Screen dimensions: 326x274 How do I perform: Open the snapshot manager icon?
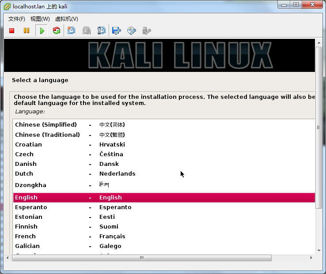click(x=102, y=30)
